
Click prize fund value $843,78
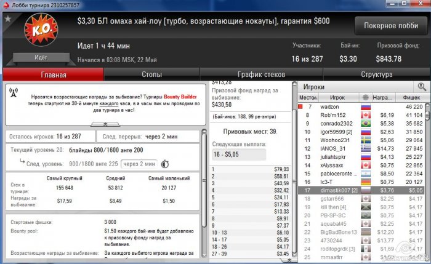click(x=389, y=59)
